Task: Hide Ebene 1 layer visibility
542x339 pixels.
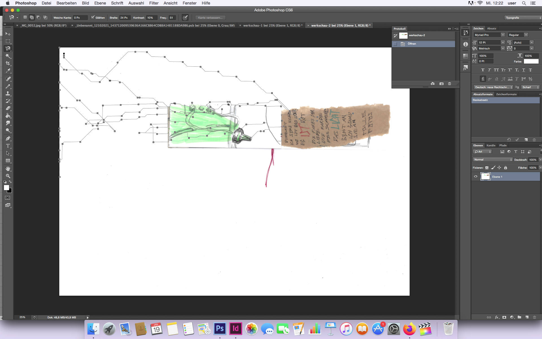Action: pyautogui.click(x=476, y=177)
